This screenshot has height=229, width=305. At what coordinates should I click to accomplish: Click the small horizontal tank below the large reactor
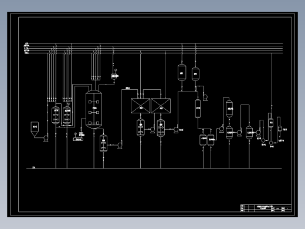tap(78, 139)
